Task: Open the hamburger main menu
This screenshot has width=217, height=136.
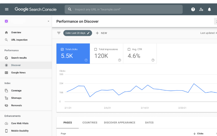Action: [7, 9]
